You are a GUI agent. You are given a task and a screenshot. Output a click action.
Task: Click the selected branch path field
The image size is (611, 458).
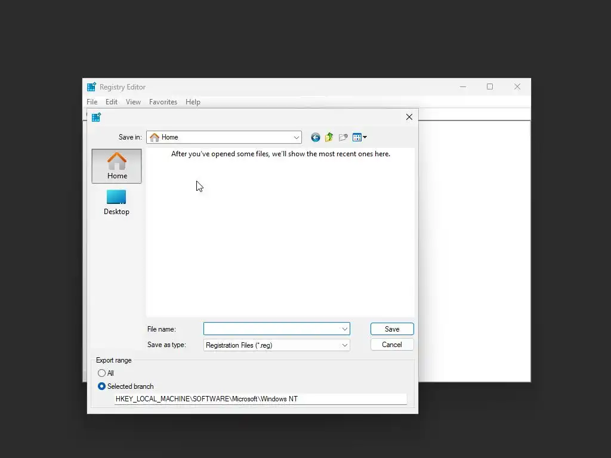pos(261,399)
